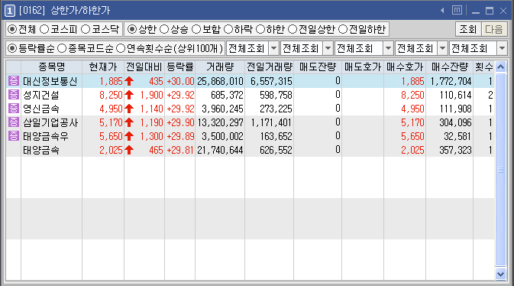Select the 태양금속 stock name

click(x=41, y=150)
